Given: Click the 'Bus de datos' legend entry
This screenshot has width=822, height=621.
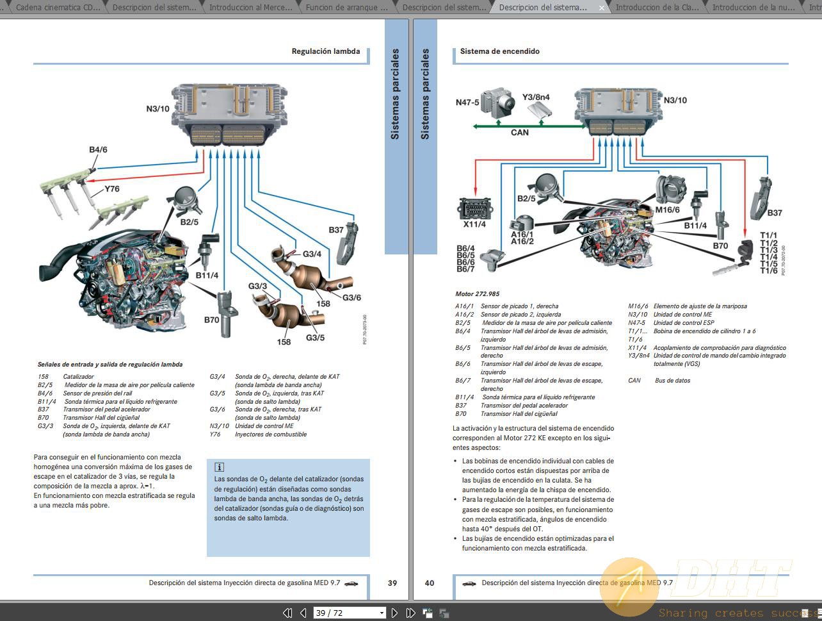Looking at the screenshot, I should [x=672, y=381].
